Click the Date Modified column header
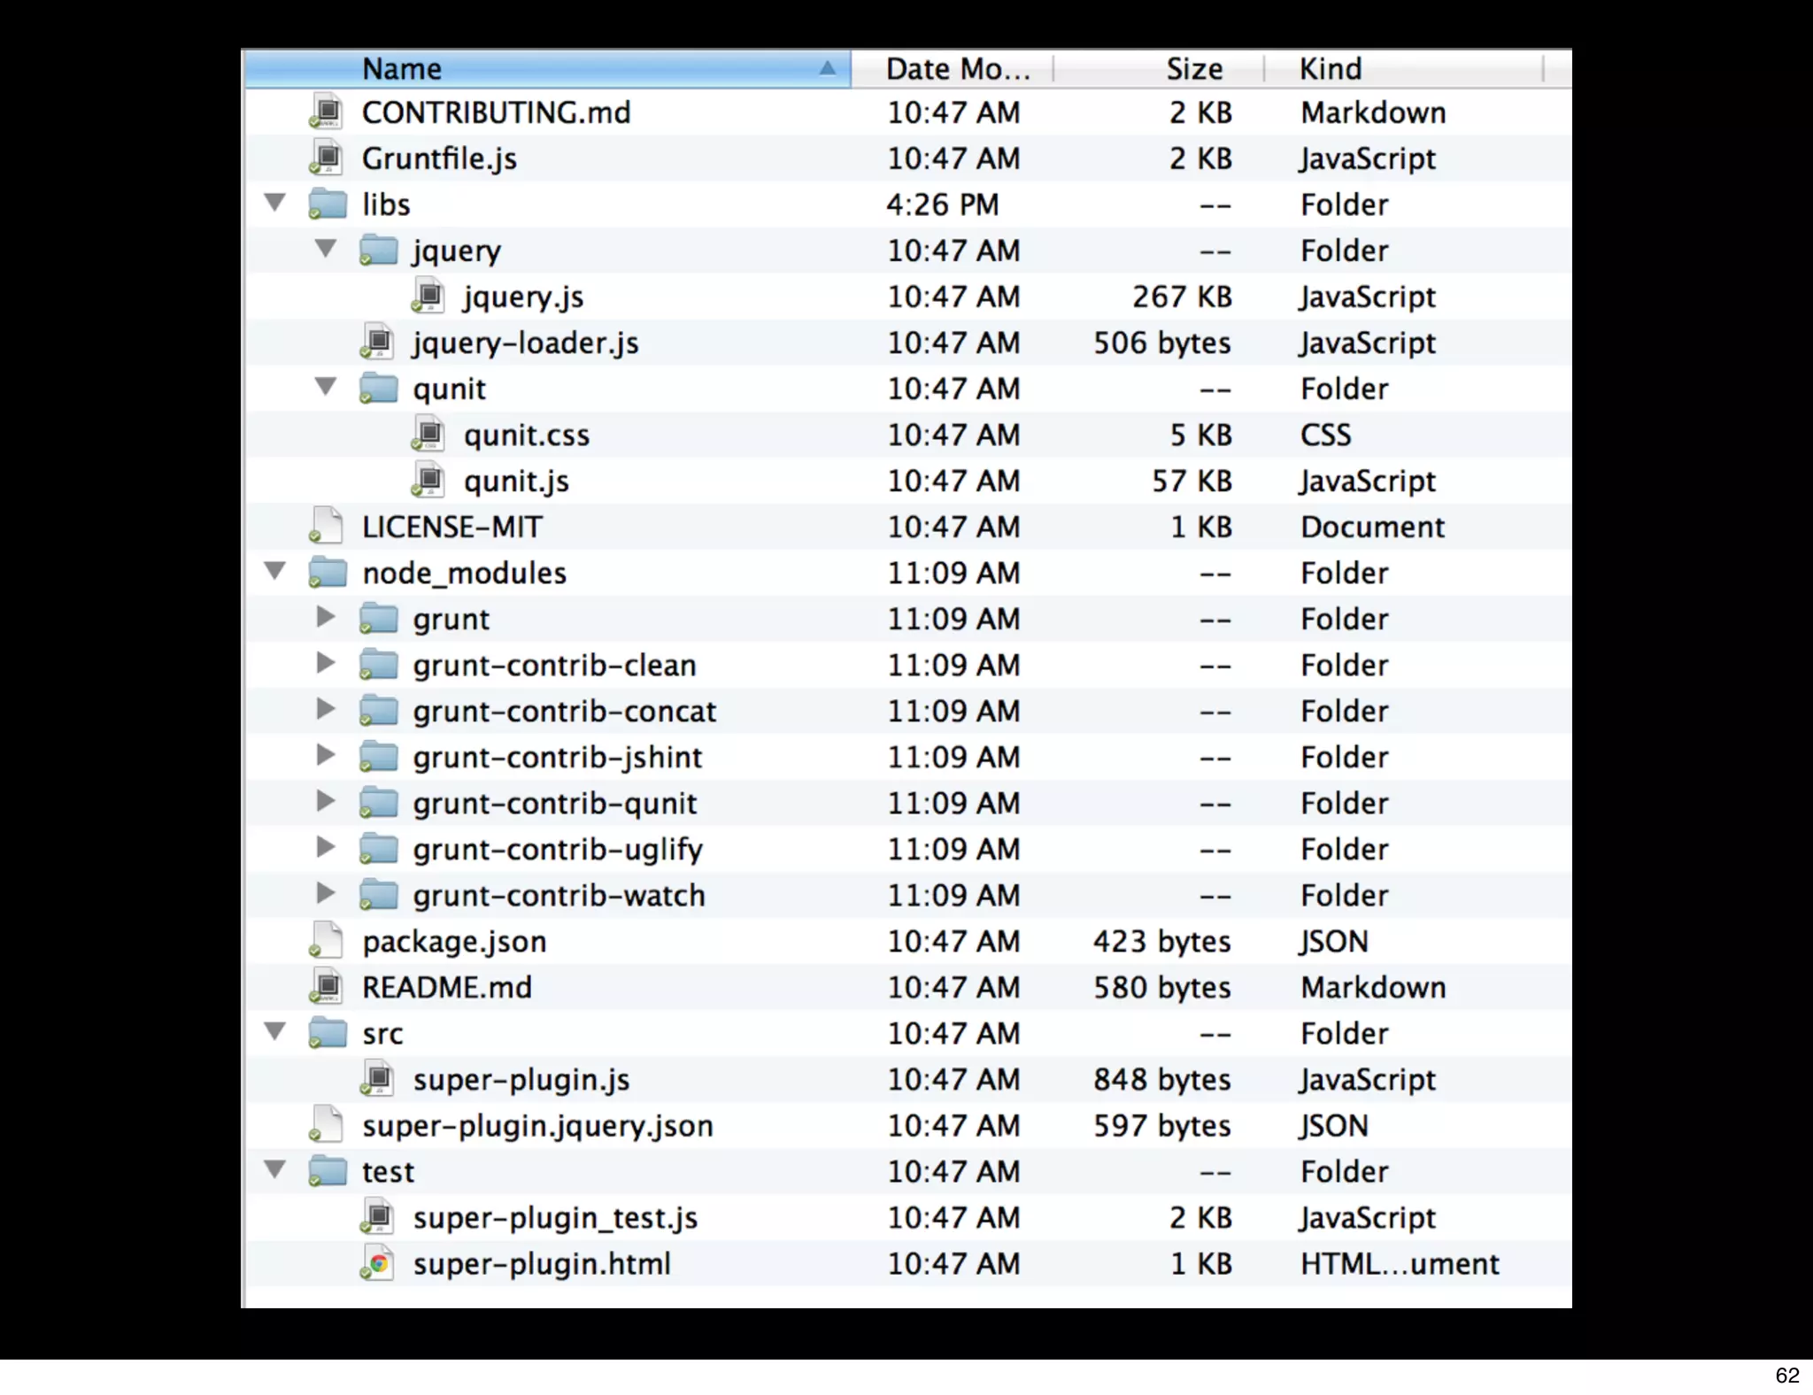This screenshot has height=1395, width=1813. [x=958, y=69]
